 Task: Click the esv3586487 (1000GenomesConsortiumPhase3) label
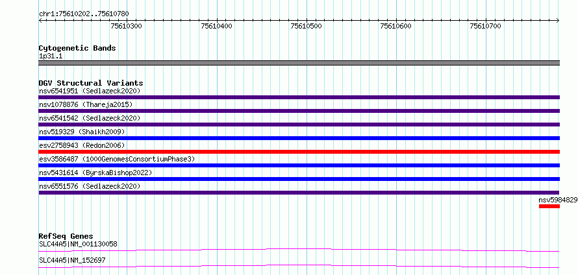(x=117, y=159)
